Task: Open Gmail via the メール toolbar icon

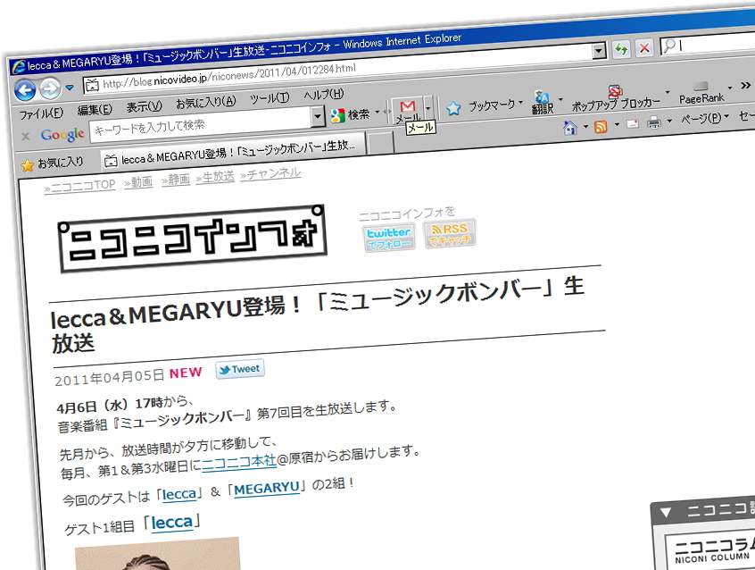Action: click(x=408, y=108)
